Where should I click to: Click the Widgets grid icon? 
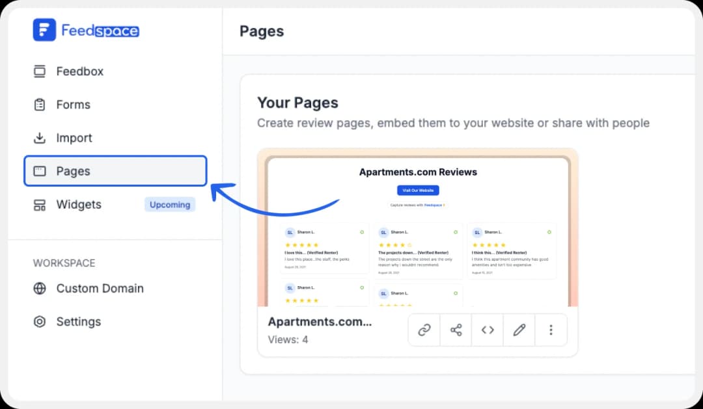pyautogui.click(x=40, y=204)
